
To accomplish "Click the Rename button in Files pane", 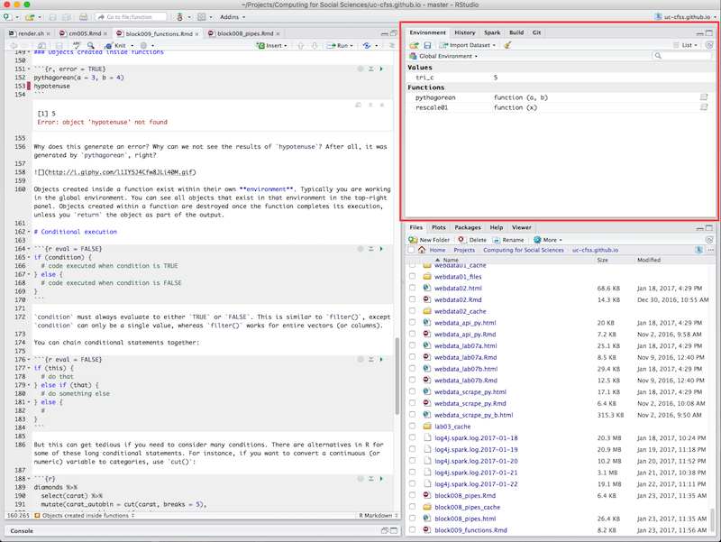I will (x=508, y=240).
